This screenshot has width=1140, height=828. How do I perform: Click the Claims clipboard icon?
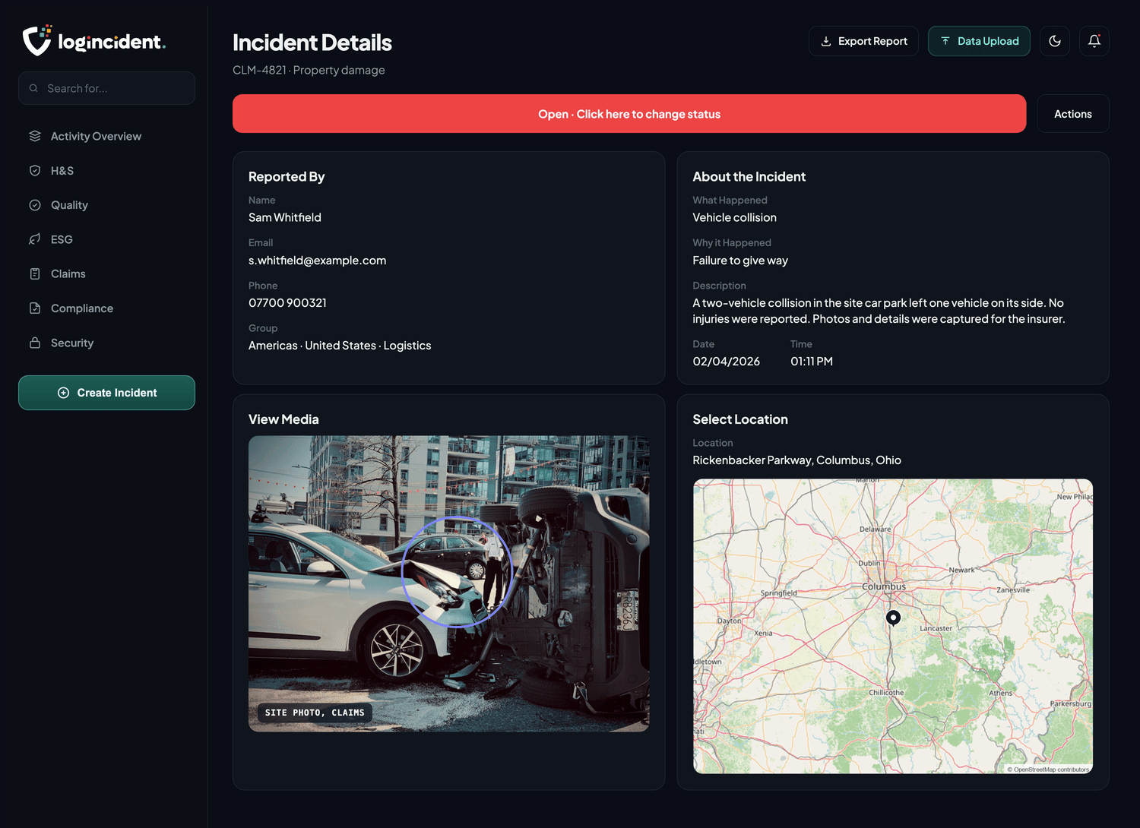35,273
